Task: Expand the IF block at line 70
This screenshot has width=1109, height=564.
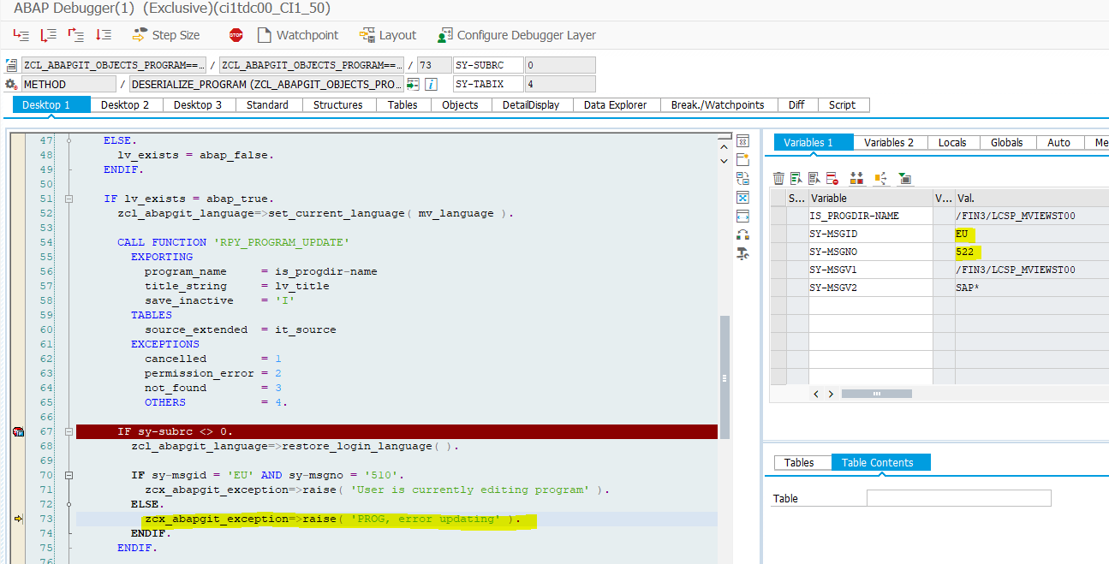Action: tap(69, 474)
